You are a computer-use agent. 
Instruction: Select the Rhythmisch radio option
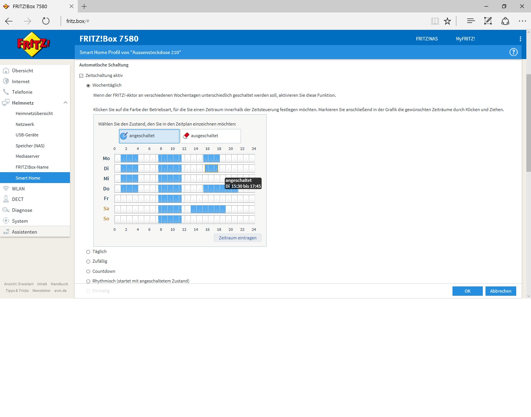pos(88,281)
